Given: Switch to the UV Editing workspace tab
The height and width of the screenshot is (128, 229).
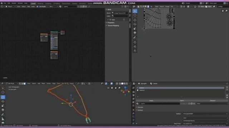Looking at the screenshot, I should point(57,4).
